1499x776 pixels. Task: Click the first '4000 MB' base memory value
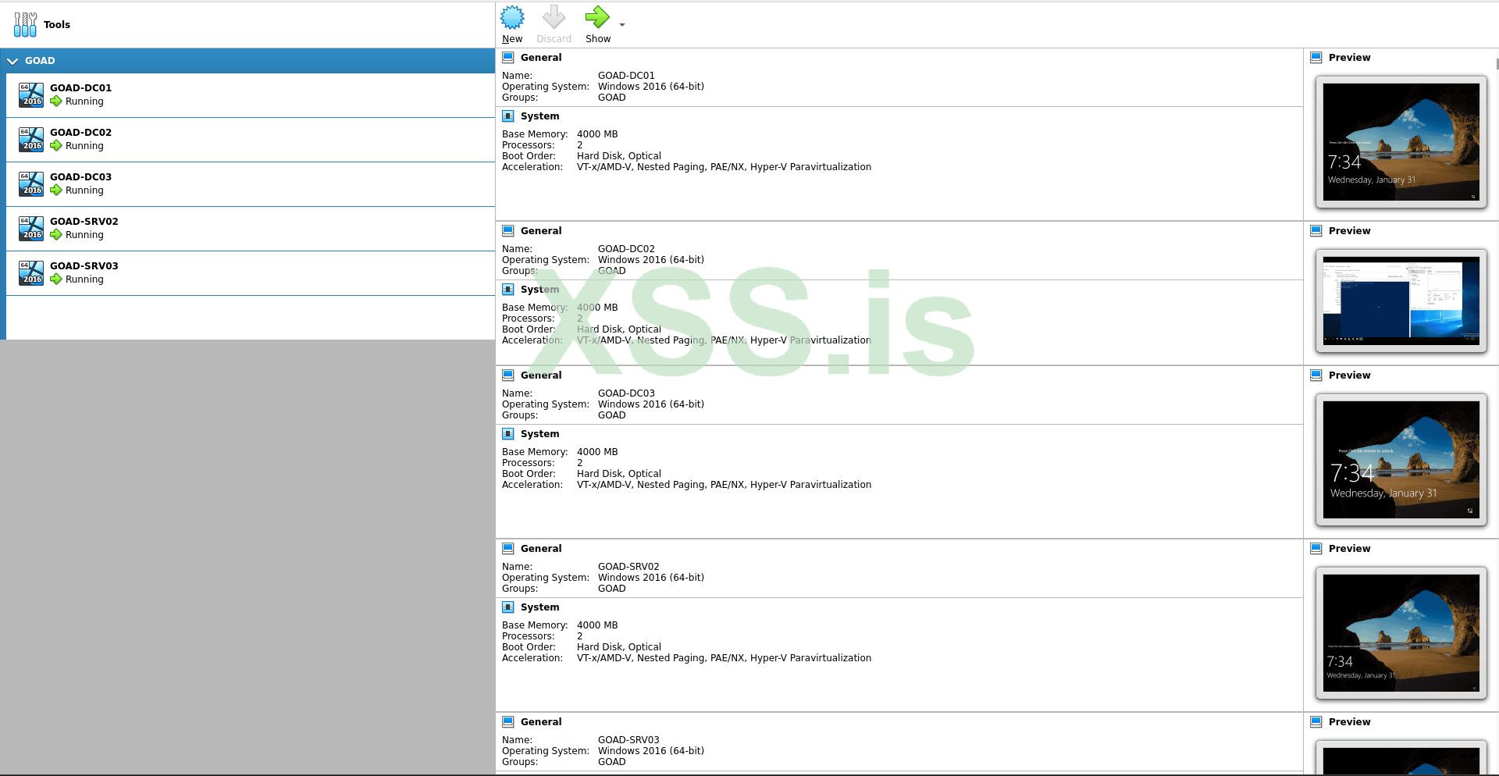click(x=597, y=134)
